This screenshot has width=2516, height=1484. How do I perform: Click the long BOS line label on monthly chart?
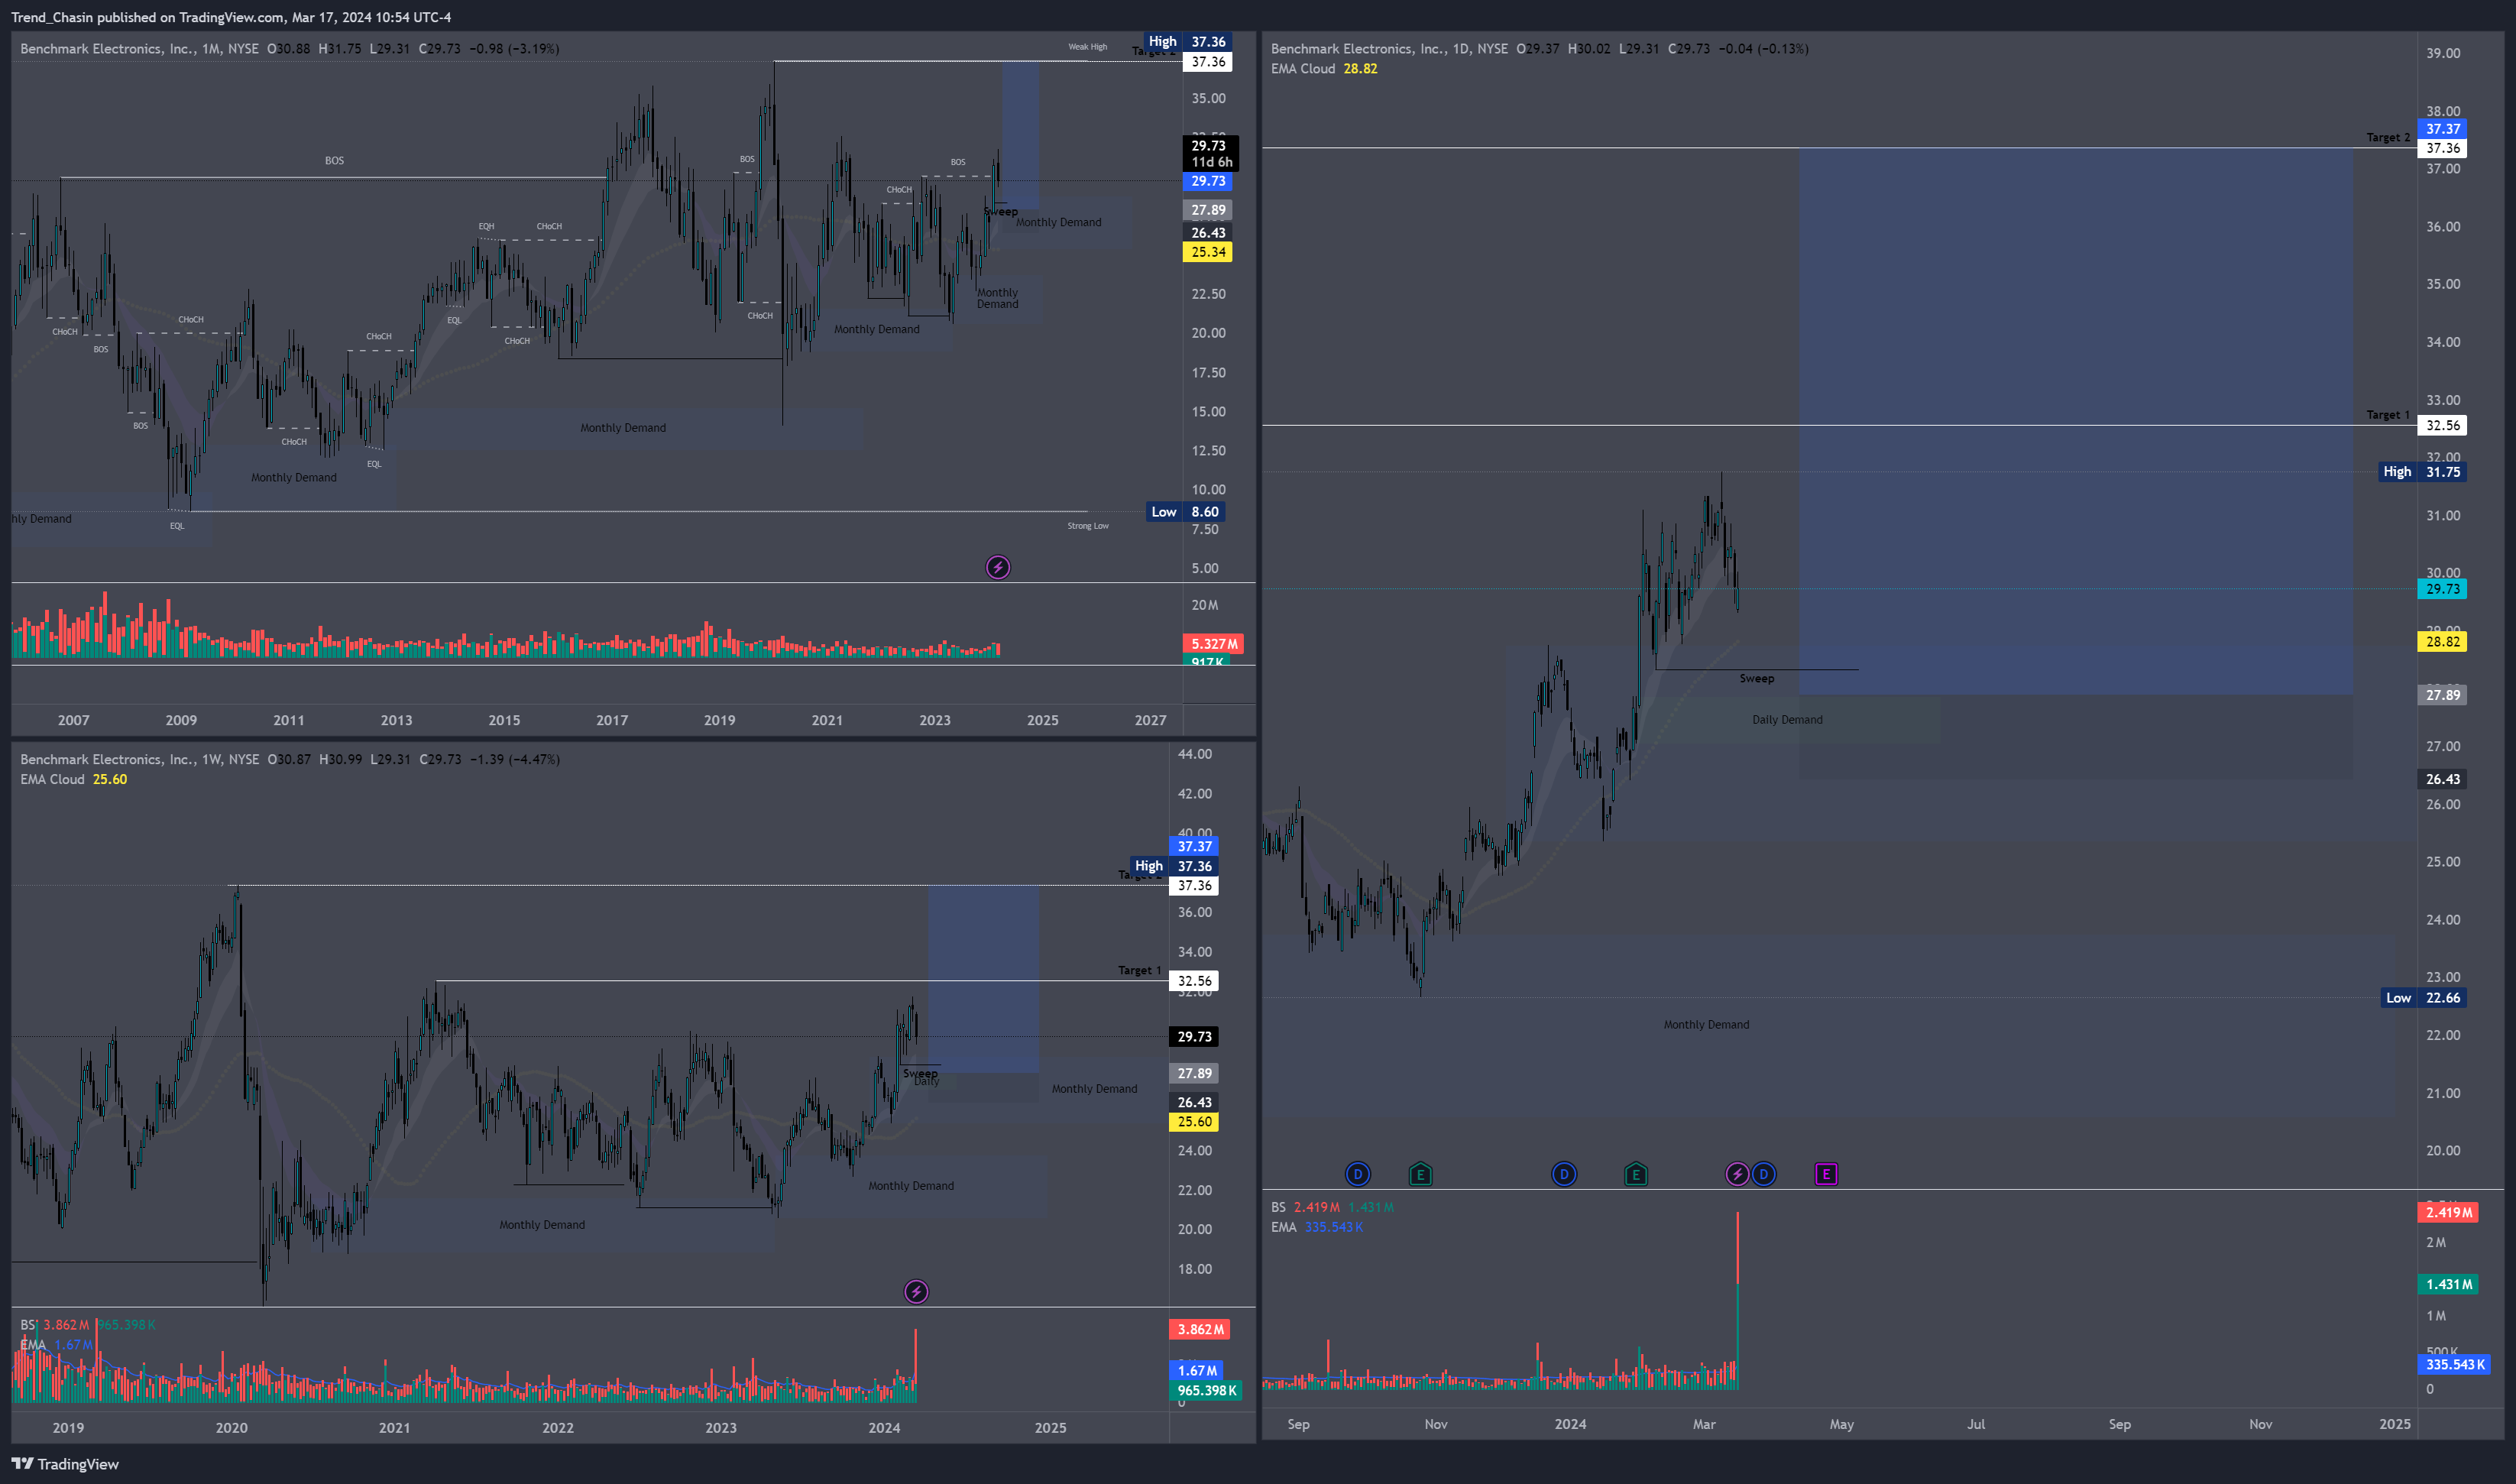tap(334, 161)
